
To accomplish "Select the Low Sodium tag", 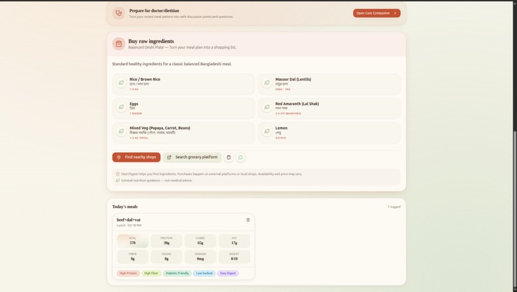I will pos(204,273).
